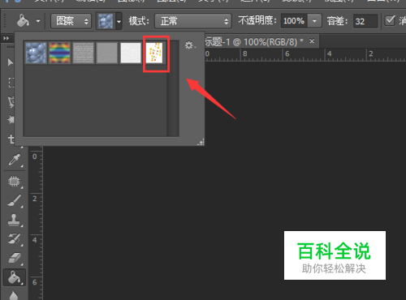This screenshot has width=406, height=300.
Task: Select the colorful dots pattern thumbnail
Action: 154,53
